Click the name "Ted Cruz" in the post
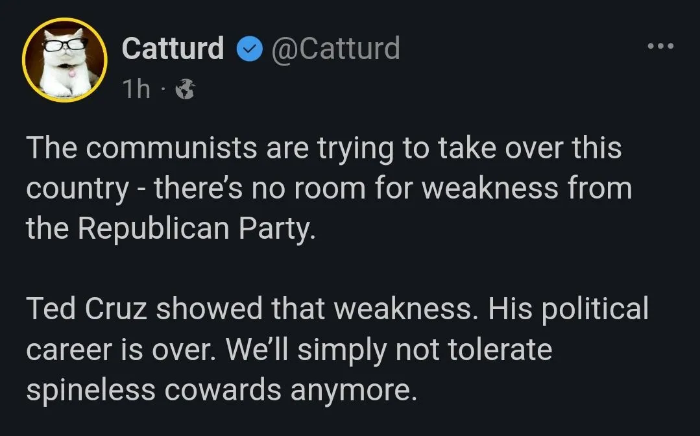700x436 pixels. pyautogui.click(x=88, y=309)
